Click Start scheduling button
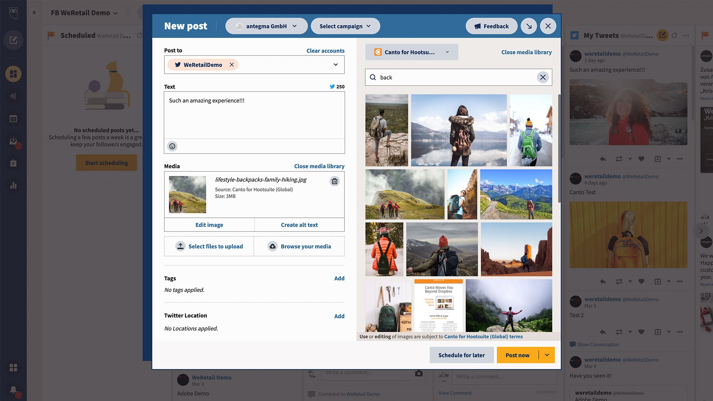 [107, 163]
